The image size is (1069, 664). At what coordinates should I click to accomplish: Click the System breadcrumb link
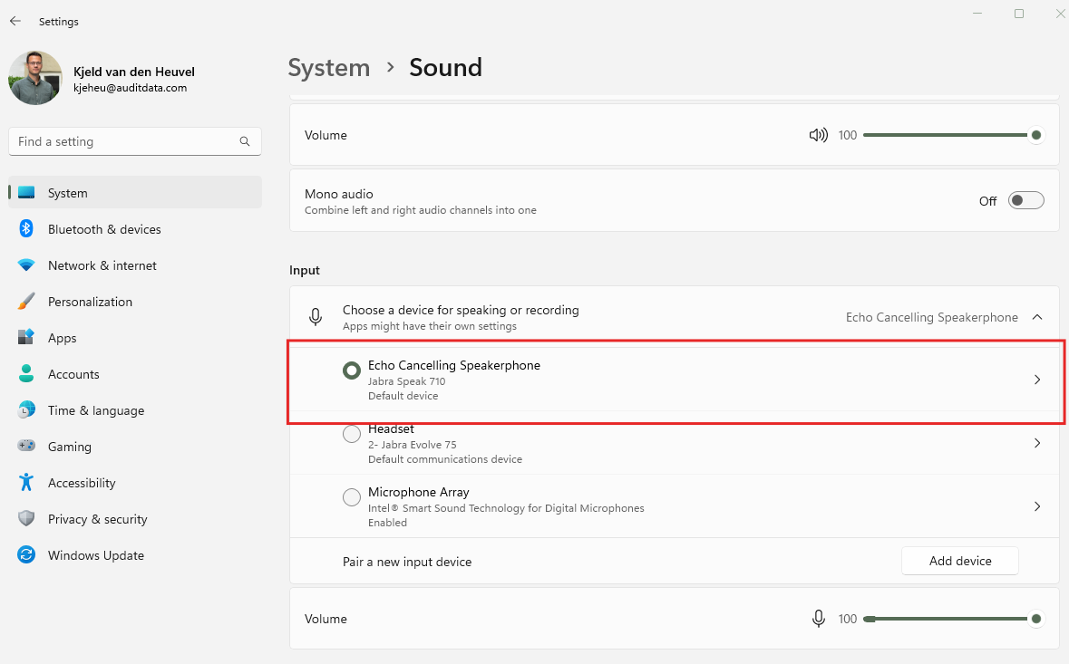click(328, 67)
